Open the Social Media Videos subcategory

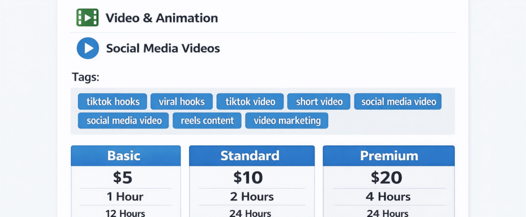(163, 48)
